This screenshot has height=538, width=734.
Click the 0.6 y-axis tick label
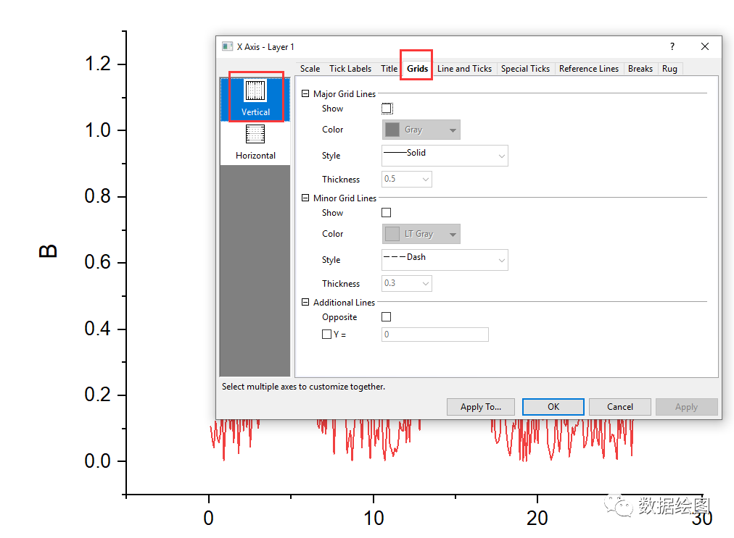(x=97, y=261)
